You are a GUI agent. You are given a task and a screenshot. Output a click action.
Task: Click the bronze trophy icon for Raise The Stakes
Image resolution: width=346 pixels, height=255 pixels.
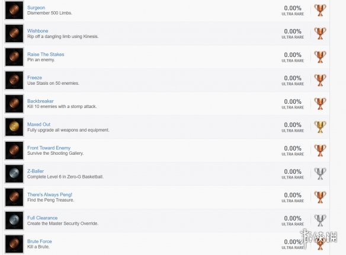(320, 57)
